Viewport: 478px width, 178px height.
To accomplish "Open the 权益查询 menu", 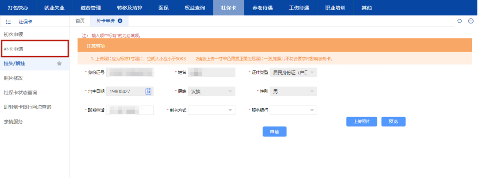I will (195, 8).
